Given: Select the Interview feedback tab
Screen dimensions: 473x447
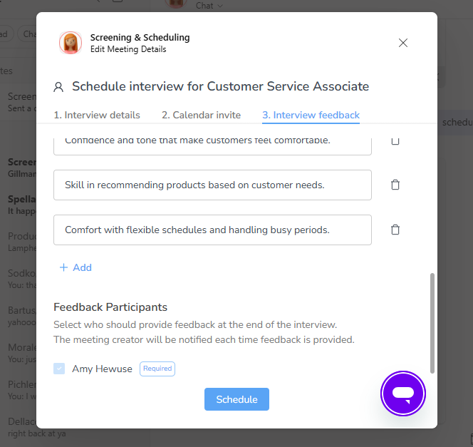Looking at the screenshot, I should 311,115.
